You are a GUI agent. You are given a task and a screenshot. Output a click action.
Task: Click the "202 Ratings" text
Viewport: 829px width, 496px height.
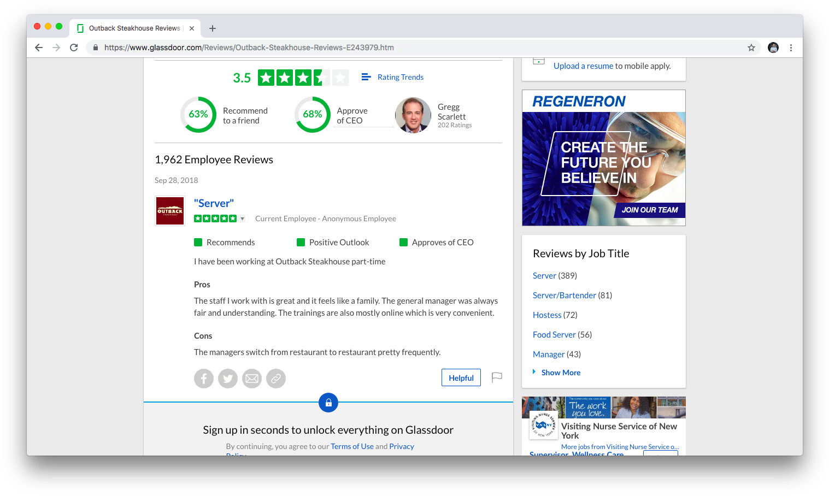coord(455,125)
